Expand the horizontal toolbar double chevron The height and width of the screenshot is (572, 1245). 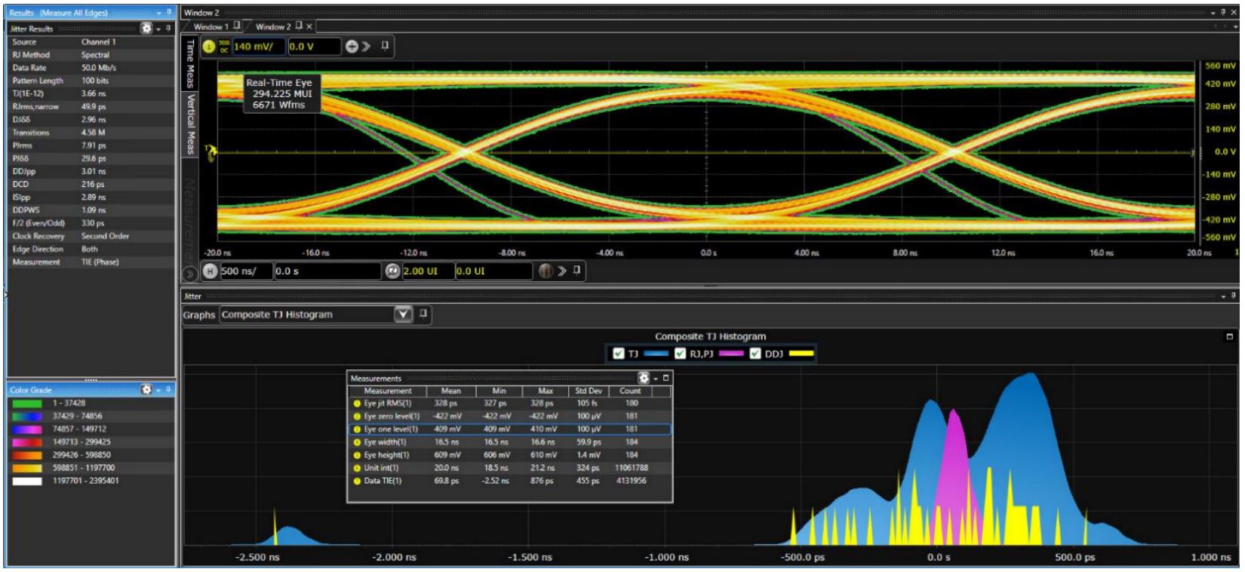coord(561,271)
